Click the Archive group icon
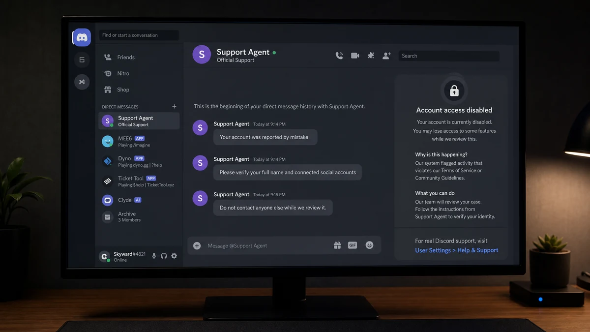 pyautogui.click(x=107, y=217)
